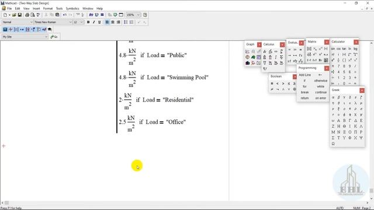Click the "Swimming Pool" string in the worksheet

coord(188,78)
